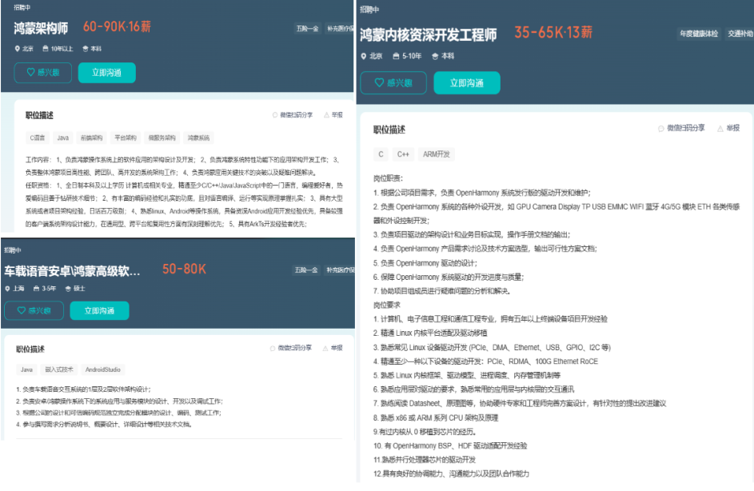Click job title 鸿蒙内核资深开发工程师
This screenshot has height=491, width=754.
[x=429, y=35]
